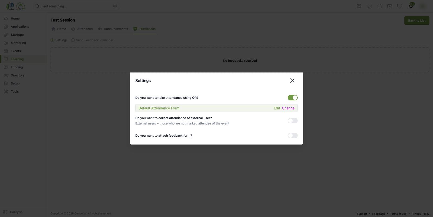Screen dimensions: 433x217
Task: Click the edit/compose pencil icon
Action: [370, 6]
